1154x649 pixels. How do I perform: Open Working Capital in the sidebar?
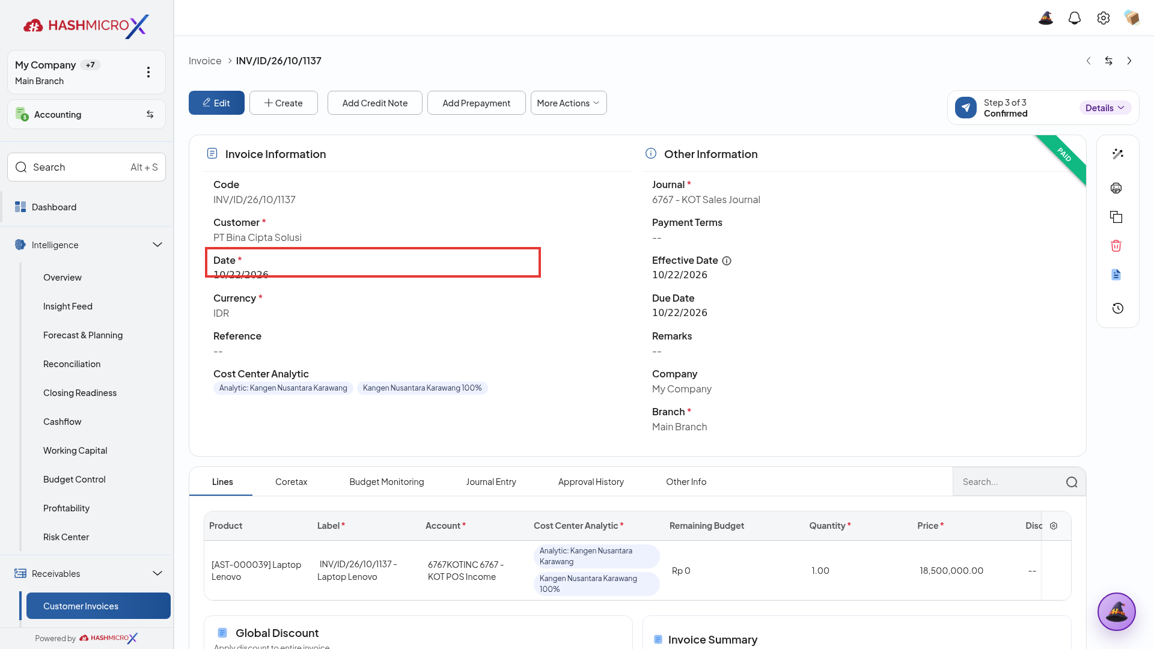click(75, 451)
